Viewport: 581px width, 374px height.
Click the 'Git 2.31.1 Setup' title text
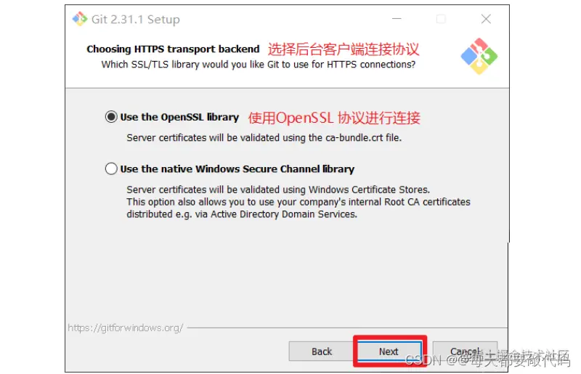[136, 20]
